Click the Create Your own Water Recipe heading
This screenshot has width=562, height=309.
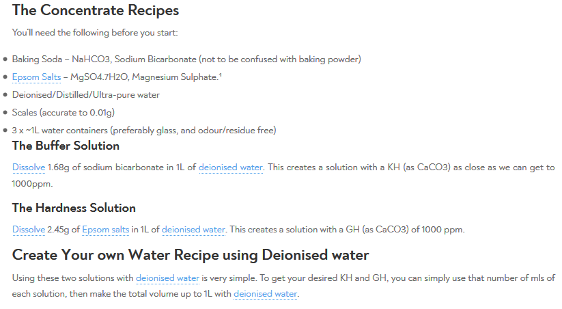[x=191, y=256]
